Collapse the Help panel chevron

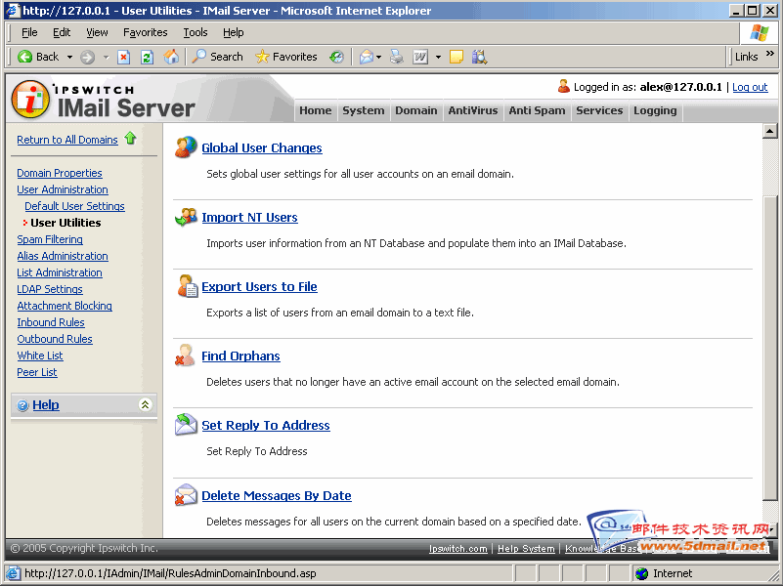(145, 404)
